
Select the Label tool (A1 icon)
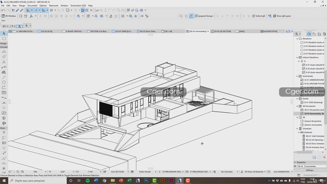point(4,67)
